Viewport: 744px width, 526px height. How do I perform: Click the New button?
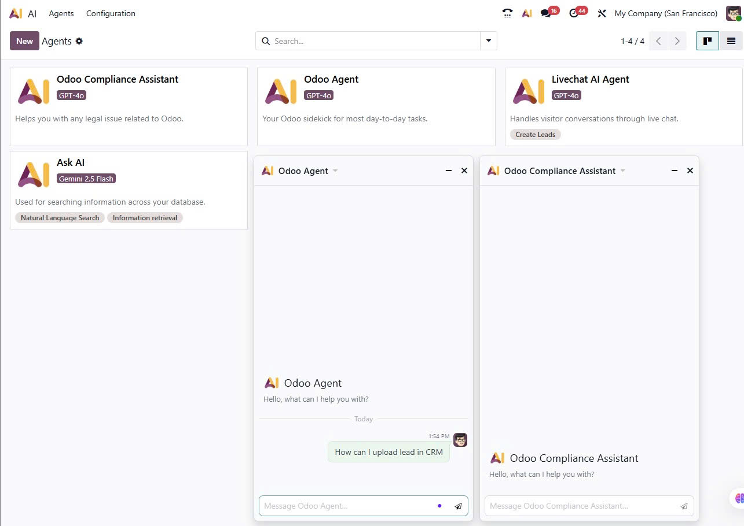[x=24, y=41]
